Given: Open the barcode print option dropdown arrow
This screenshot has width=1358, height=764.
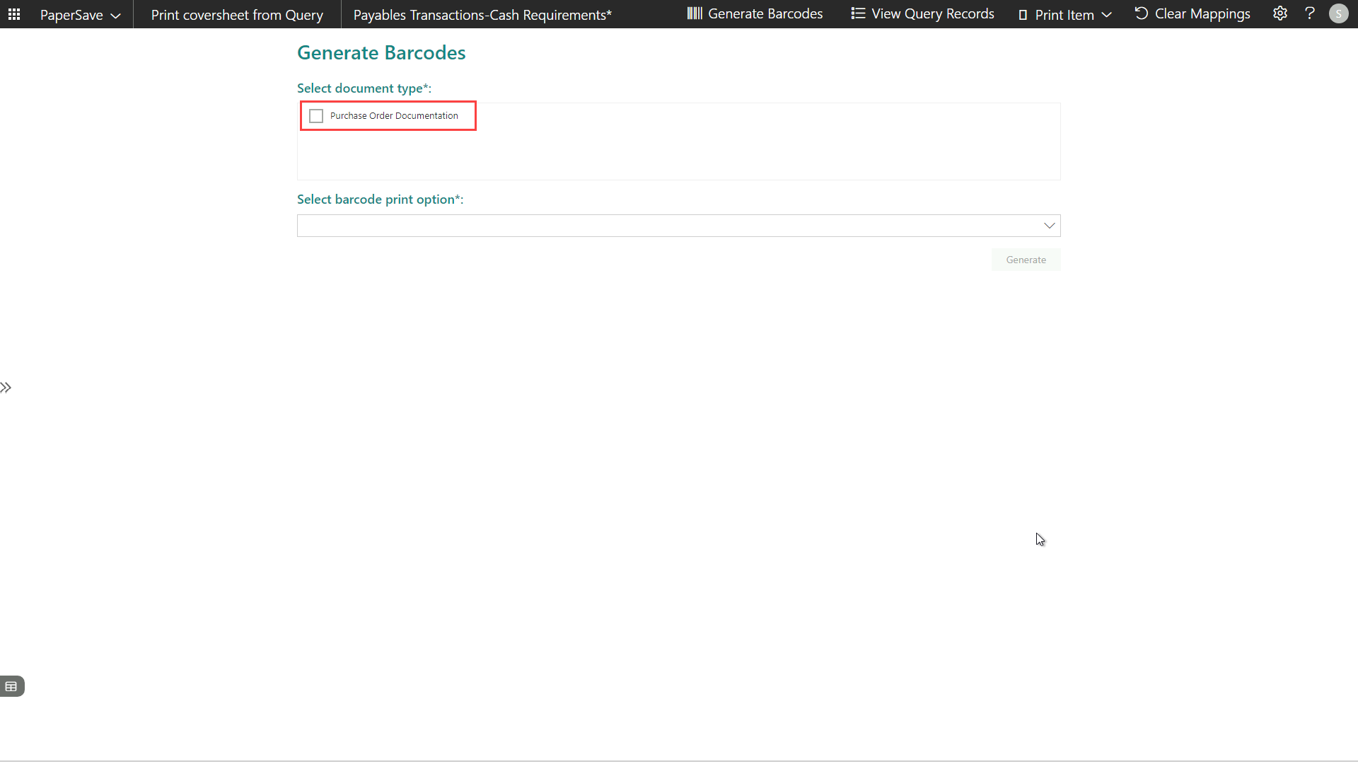Looking at the screenshot, I should click(1050, 226).
